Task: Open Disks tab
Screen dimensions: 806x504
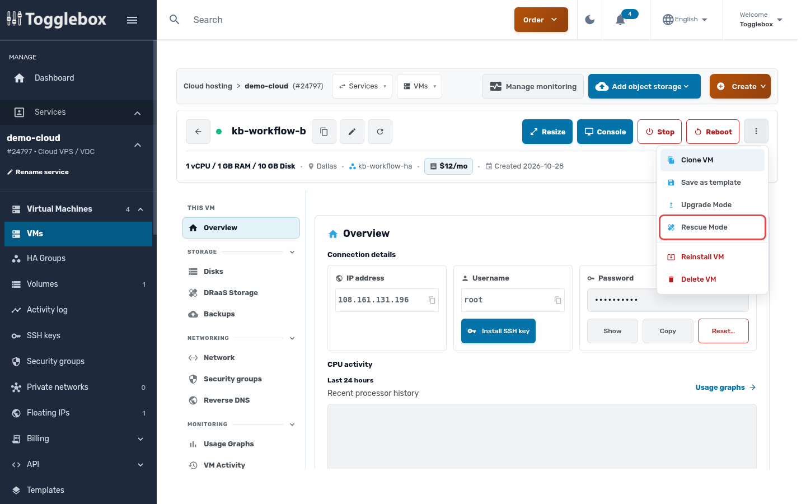Action: coord(241,272)
